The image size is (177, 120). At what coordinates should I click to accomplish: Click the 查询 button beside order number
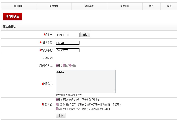(x=85, y=35)
